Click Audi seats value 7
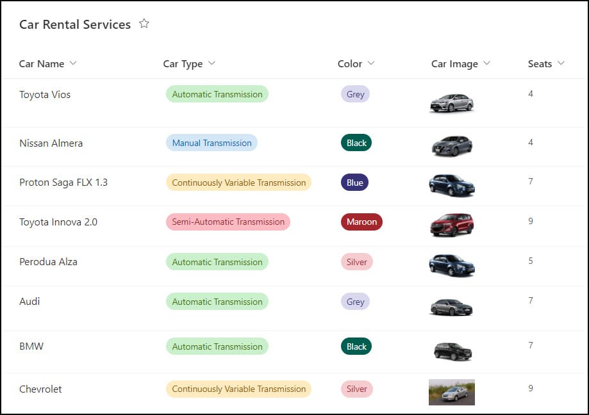The width and height of the screenshot is (589, 415). coord(531,300)
